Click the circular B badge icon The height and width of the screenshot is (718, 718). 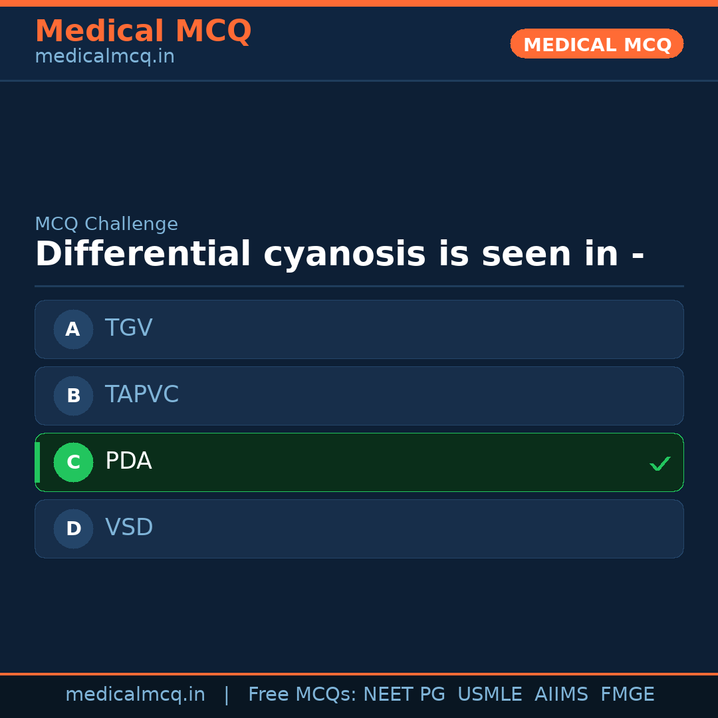click(x=73, y=396)
